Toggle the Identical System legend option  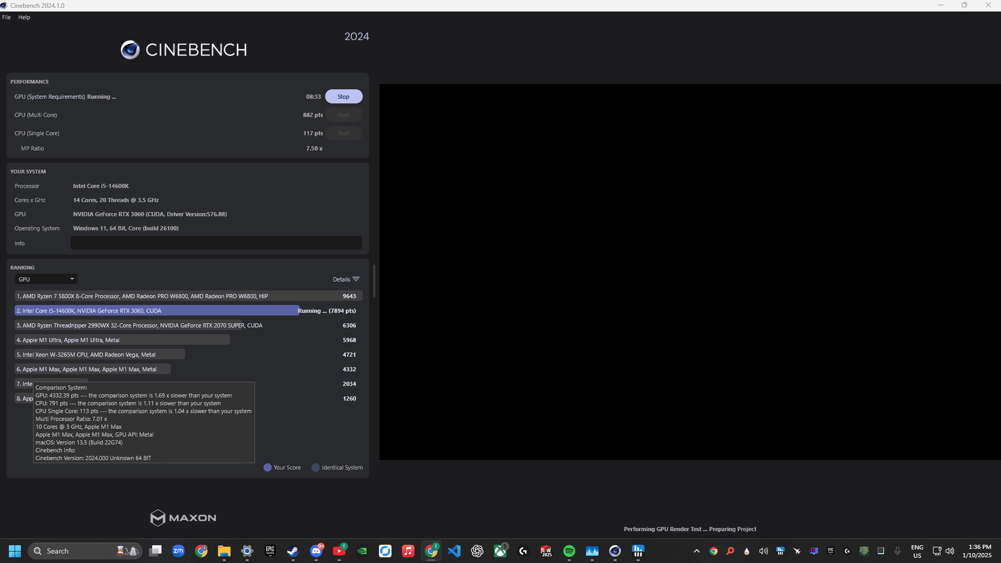[x=337, y=467]
